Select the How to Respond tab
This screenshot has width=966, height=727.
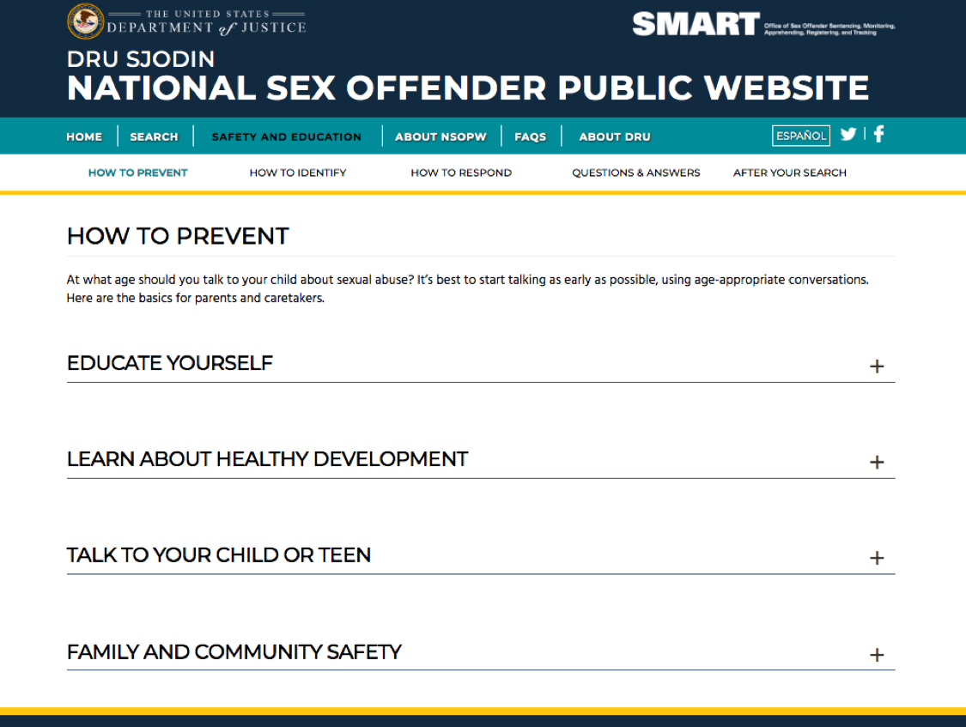tap(461, 173)
